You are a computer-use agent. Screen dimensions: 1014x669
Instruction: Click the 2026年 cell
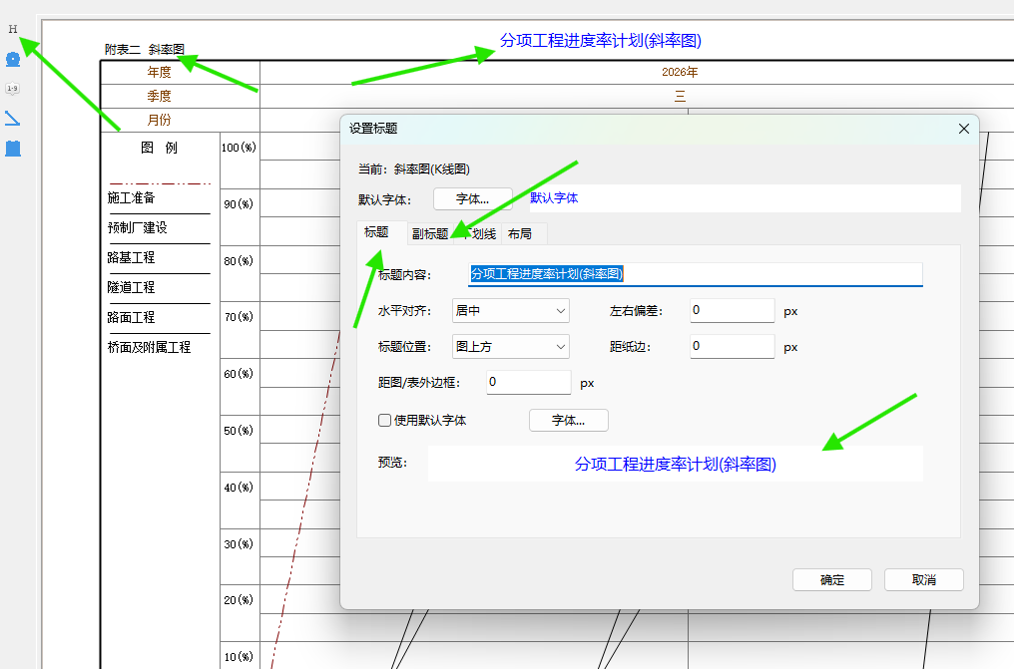coord(680,73)
